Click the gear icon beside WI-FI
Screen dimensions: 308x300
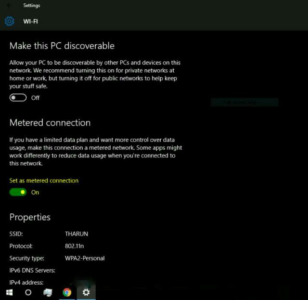pyautogui.click(x=10, y=22)
